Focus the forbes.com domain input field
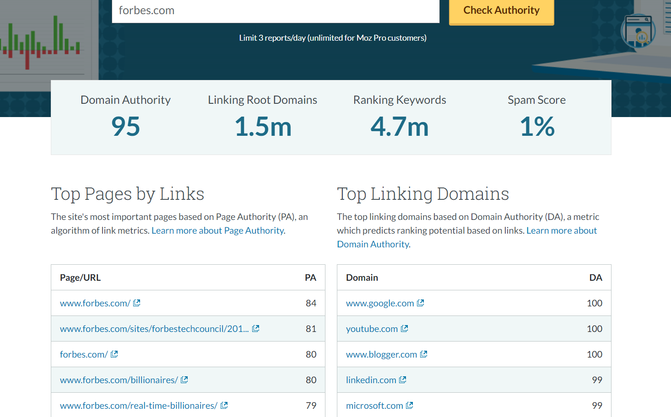Viewport: 671px width, 417px height. (276, 11)
